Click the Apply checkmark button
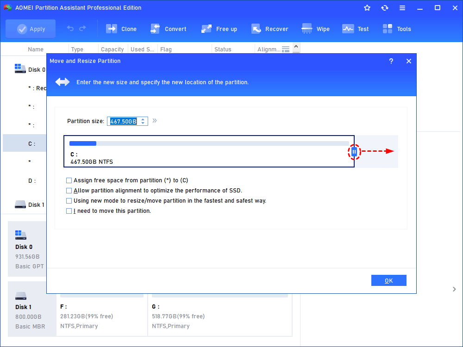 pyautogui.click(x=31, y=29)
